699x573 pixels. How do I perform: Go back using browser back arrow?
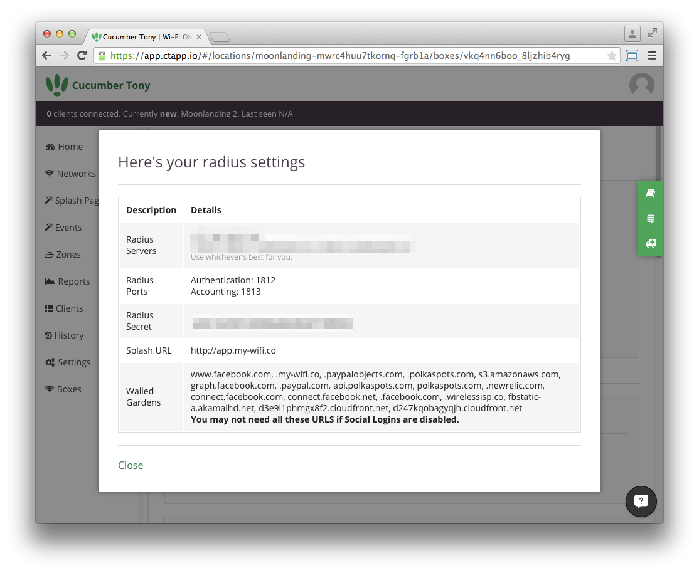47,56
